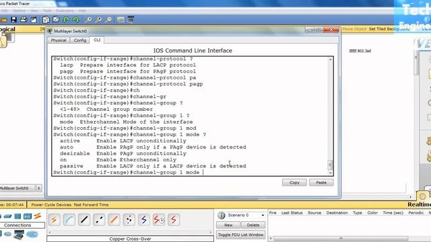Click the Zoom Out magnifier icon

click(x=109, y=19)
